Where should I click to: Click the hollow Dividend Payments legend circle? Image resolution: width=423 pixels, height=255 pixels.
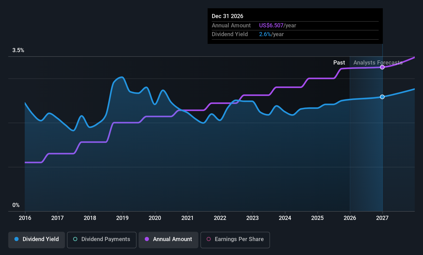75,239
